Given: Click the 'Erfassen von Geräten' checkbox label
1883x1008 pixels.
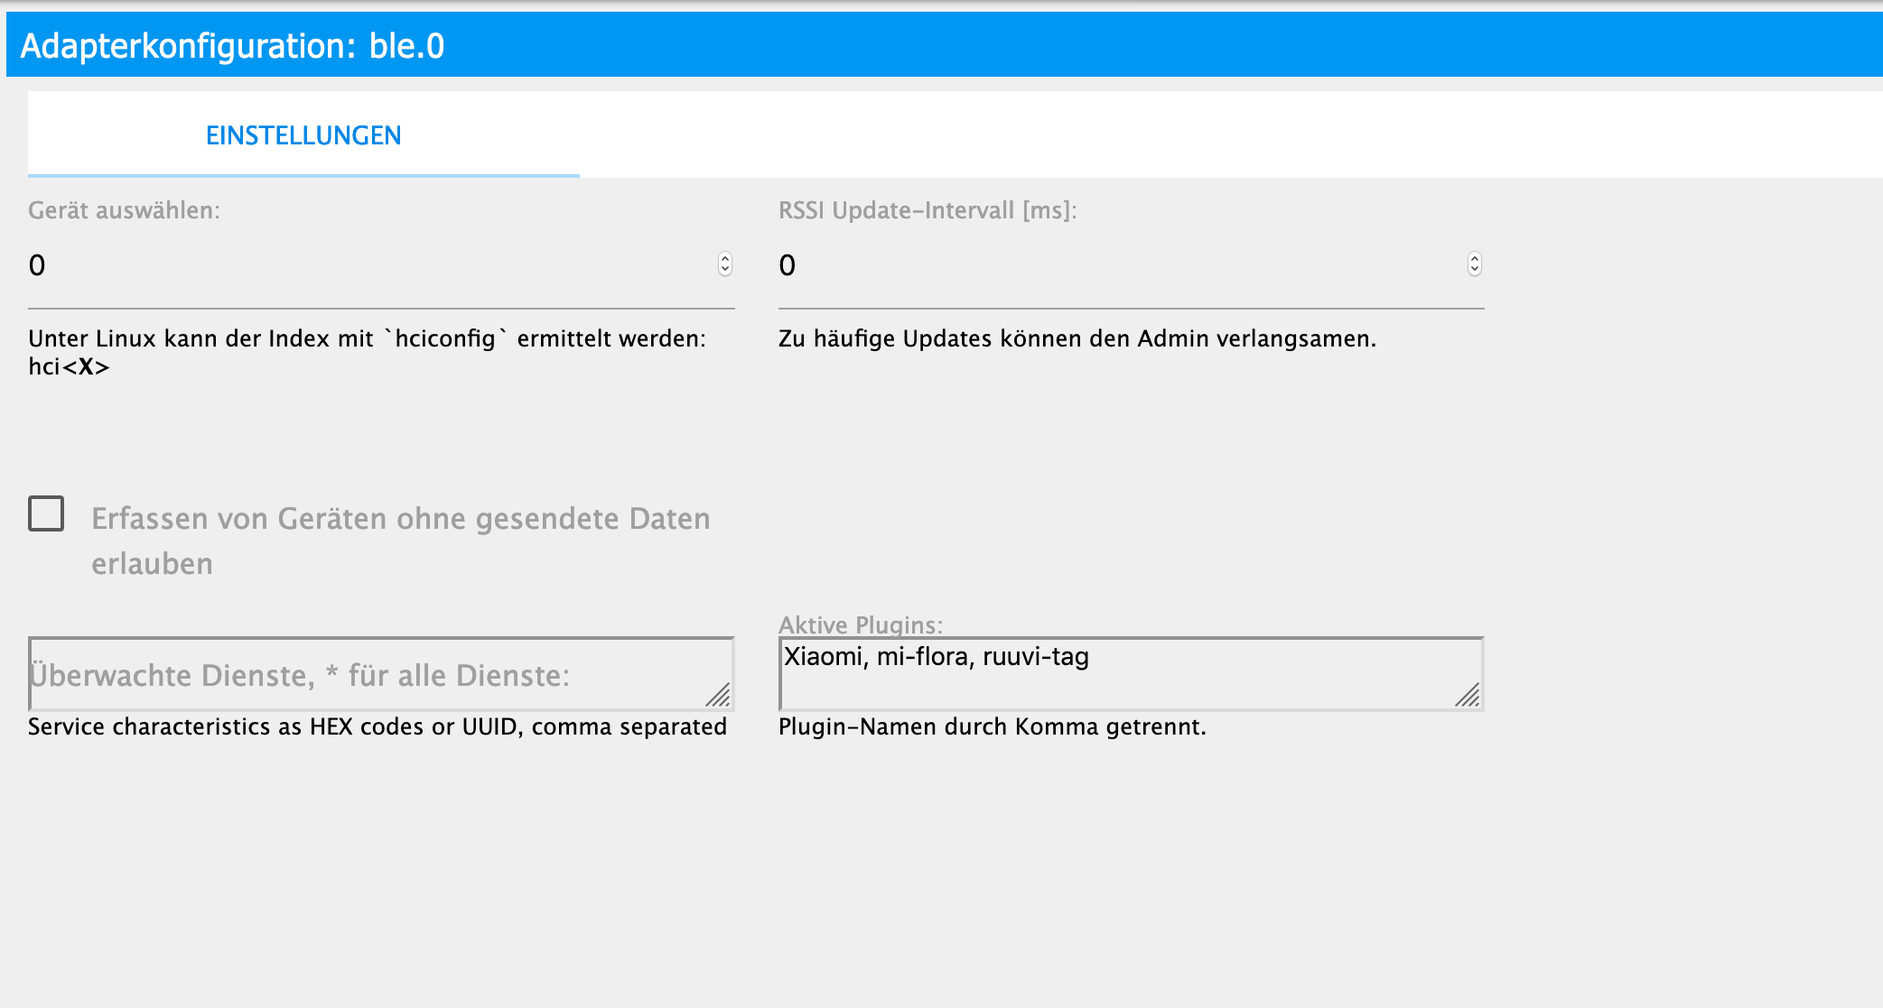Looking at the screenshot, I should tap(400, 520).
